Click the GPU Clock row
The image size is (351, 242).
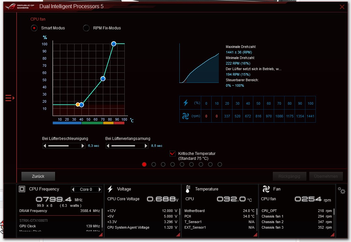tap(60, 226)
